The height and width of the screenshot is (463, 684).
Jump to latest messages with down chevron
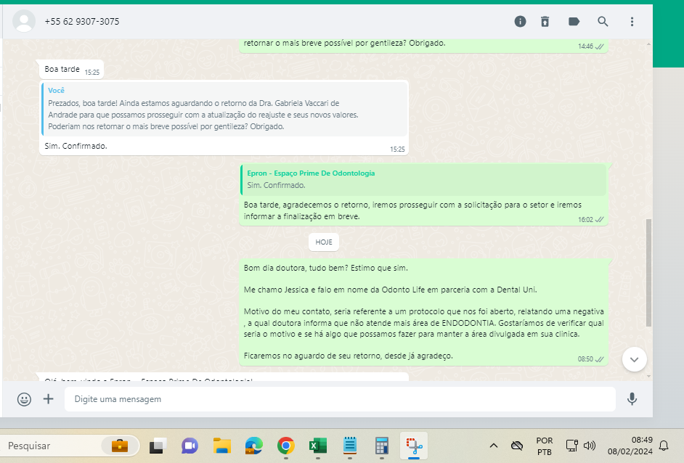click(x=635, y=359)
